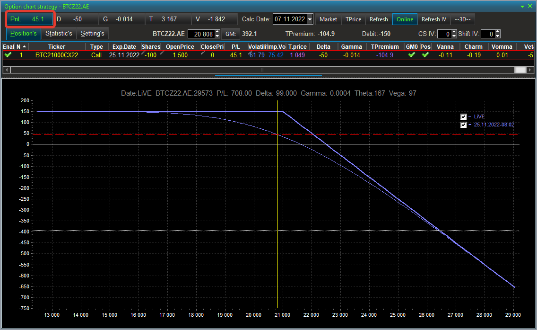Image resolution: width=537 pixels, height=330 pixels.
Task: Click the T.price cell 1 049
Action: point(297,55)
